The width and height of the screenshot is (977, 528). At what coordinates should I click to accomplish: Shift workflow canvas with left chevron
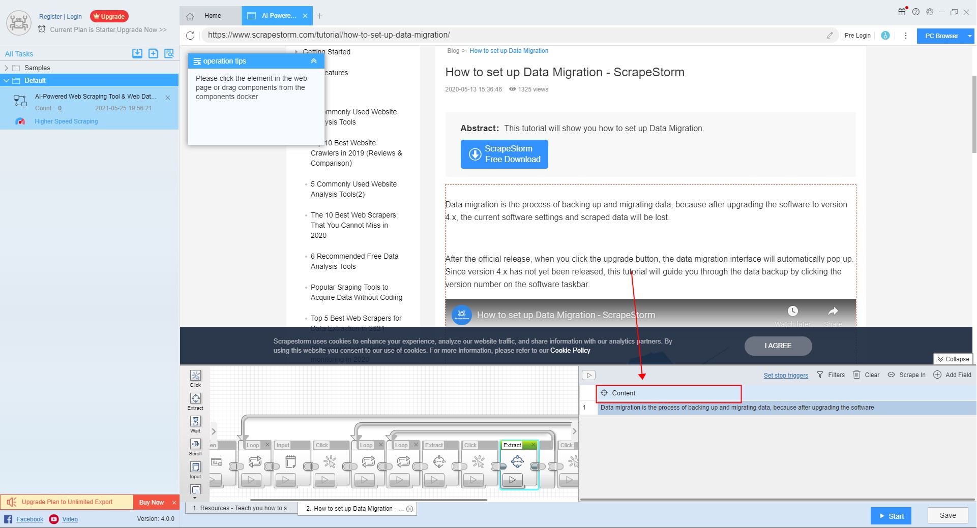pyautogui.click(x=214, y=431)
